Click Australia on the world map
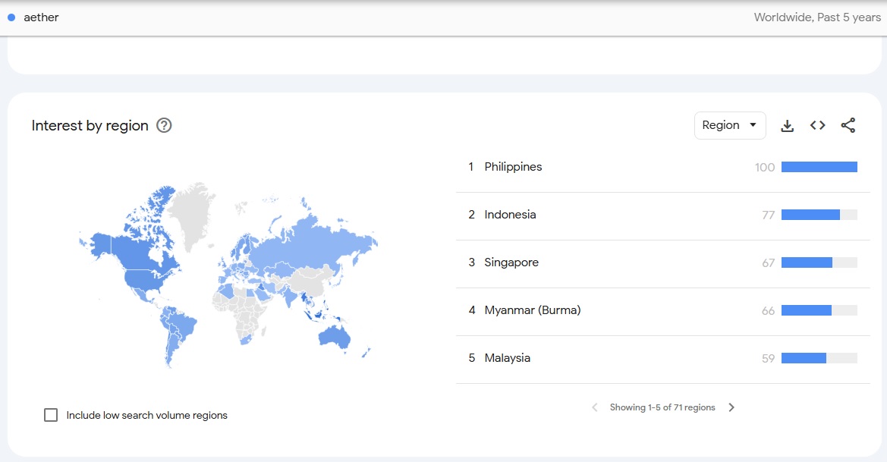This screenshot has height=462, width=887. (x=334, y=338)
